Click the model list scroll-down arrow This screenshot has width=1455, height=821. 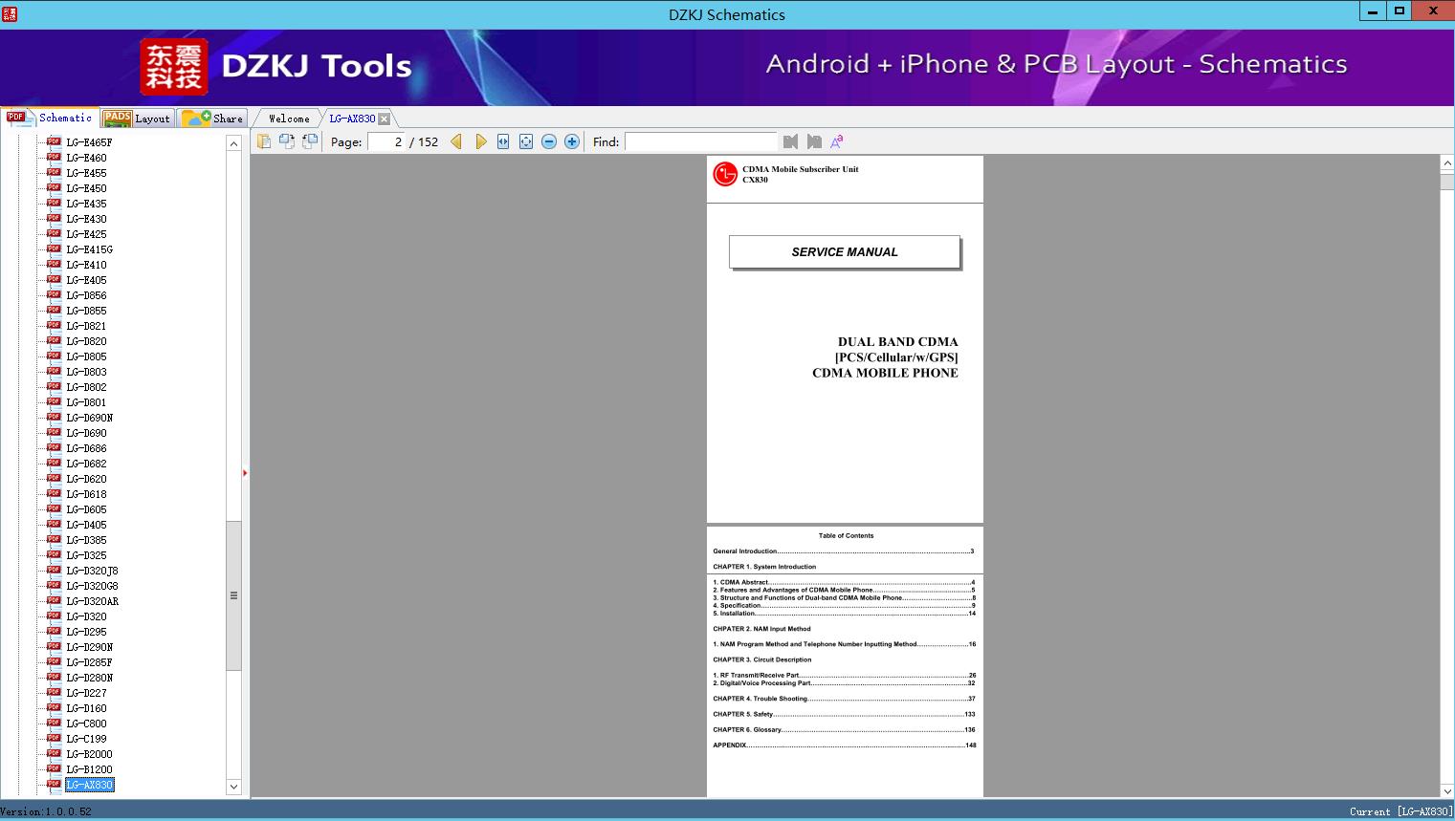tap(233, 787)
